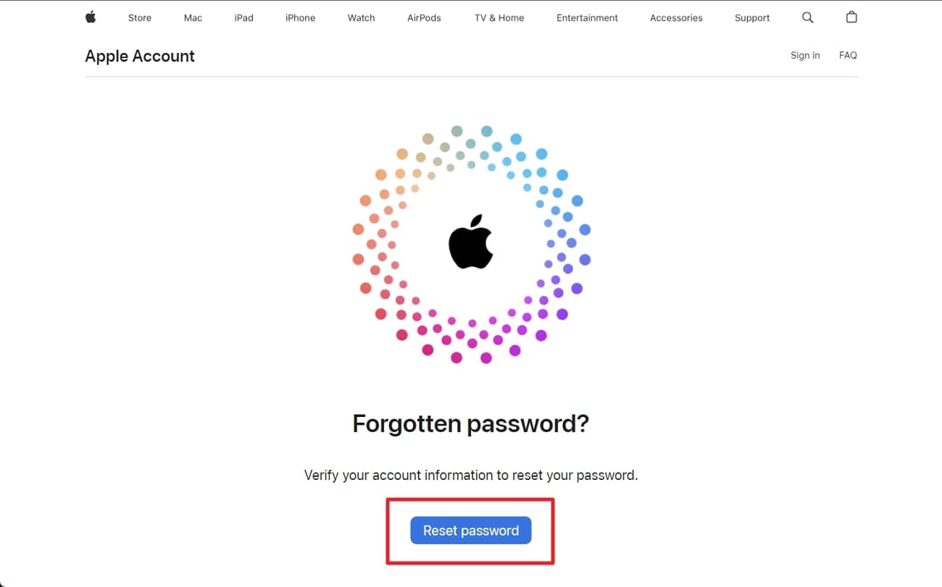Open the FAQ link
Viewport: 942px width, 587px height.
pyautogui.click(x=848, y=55)
